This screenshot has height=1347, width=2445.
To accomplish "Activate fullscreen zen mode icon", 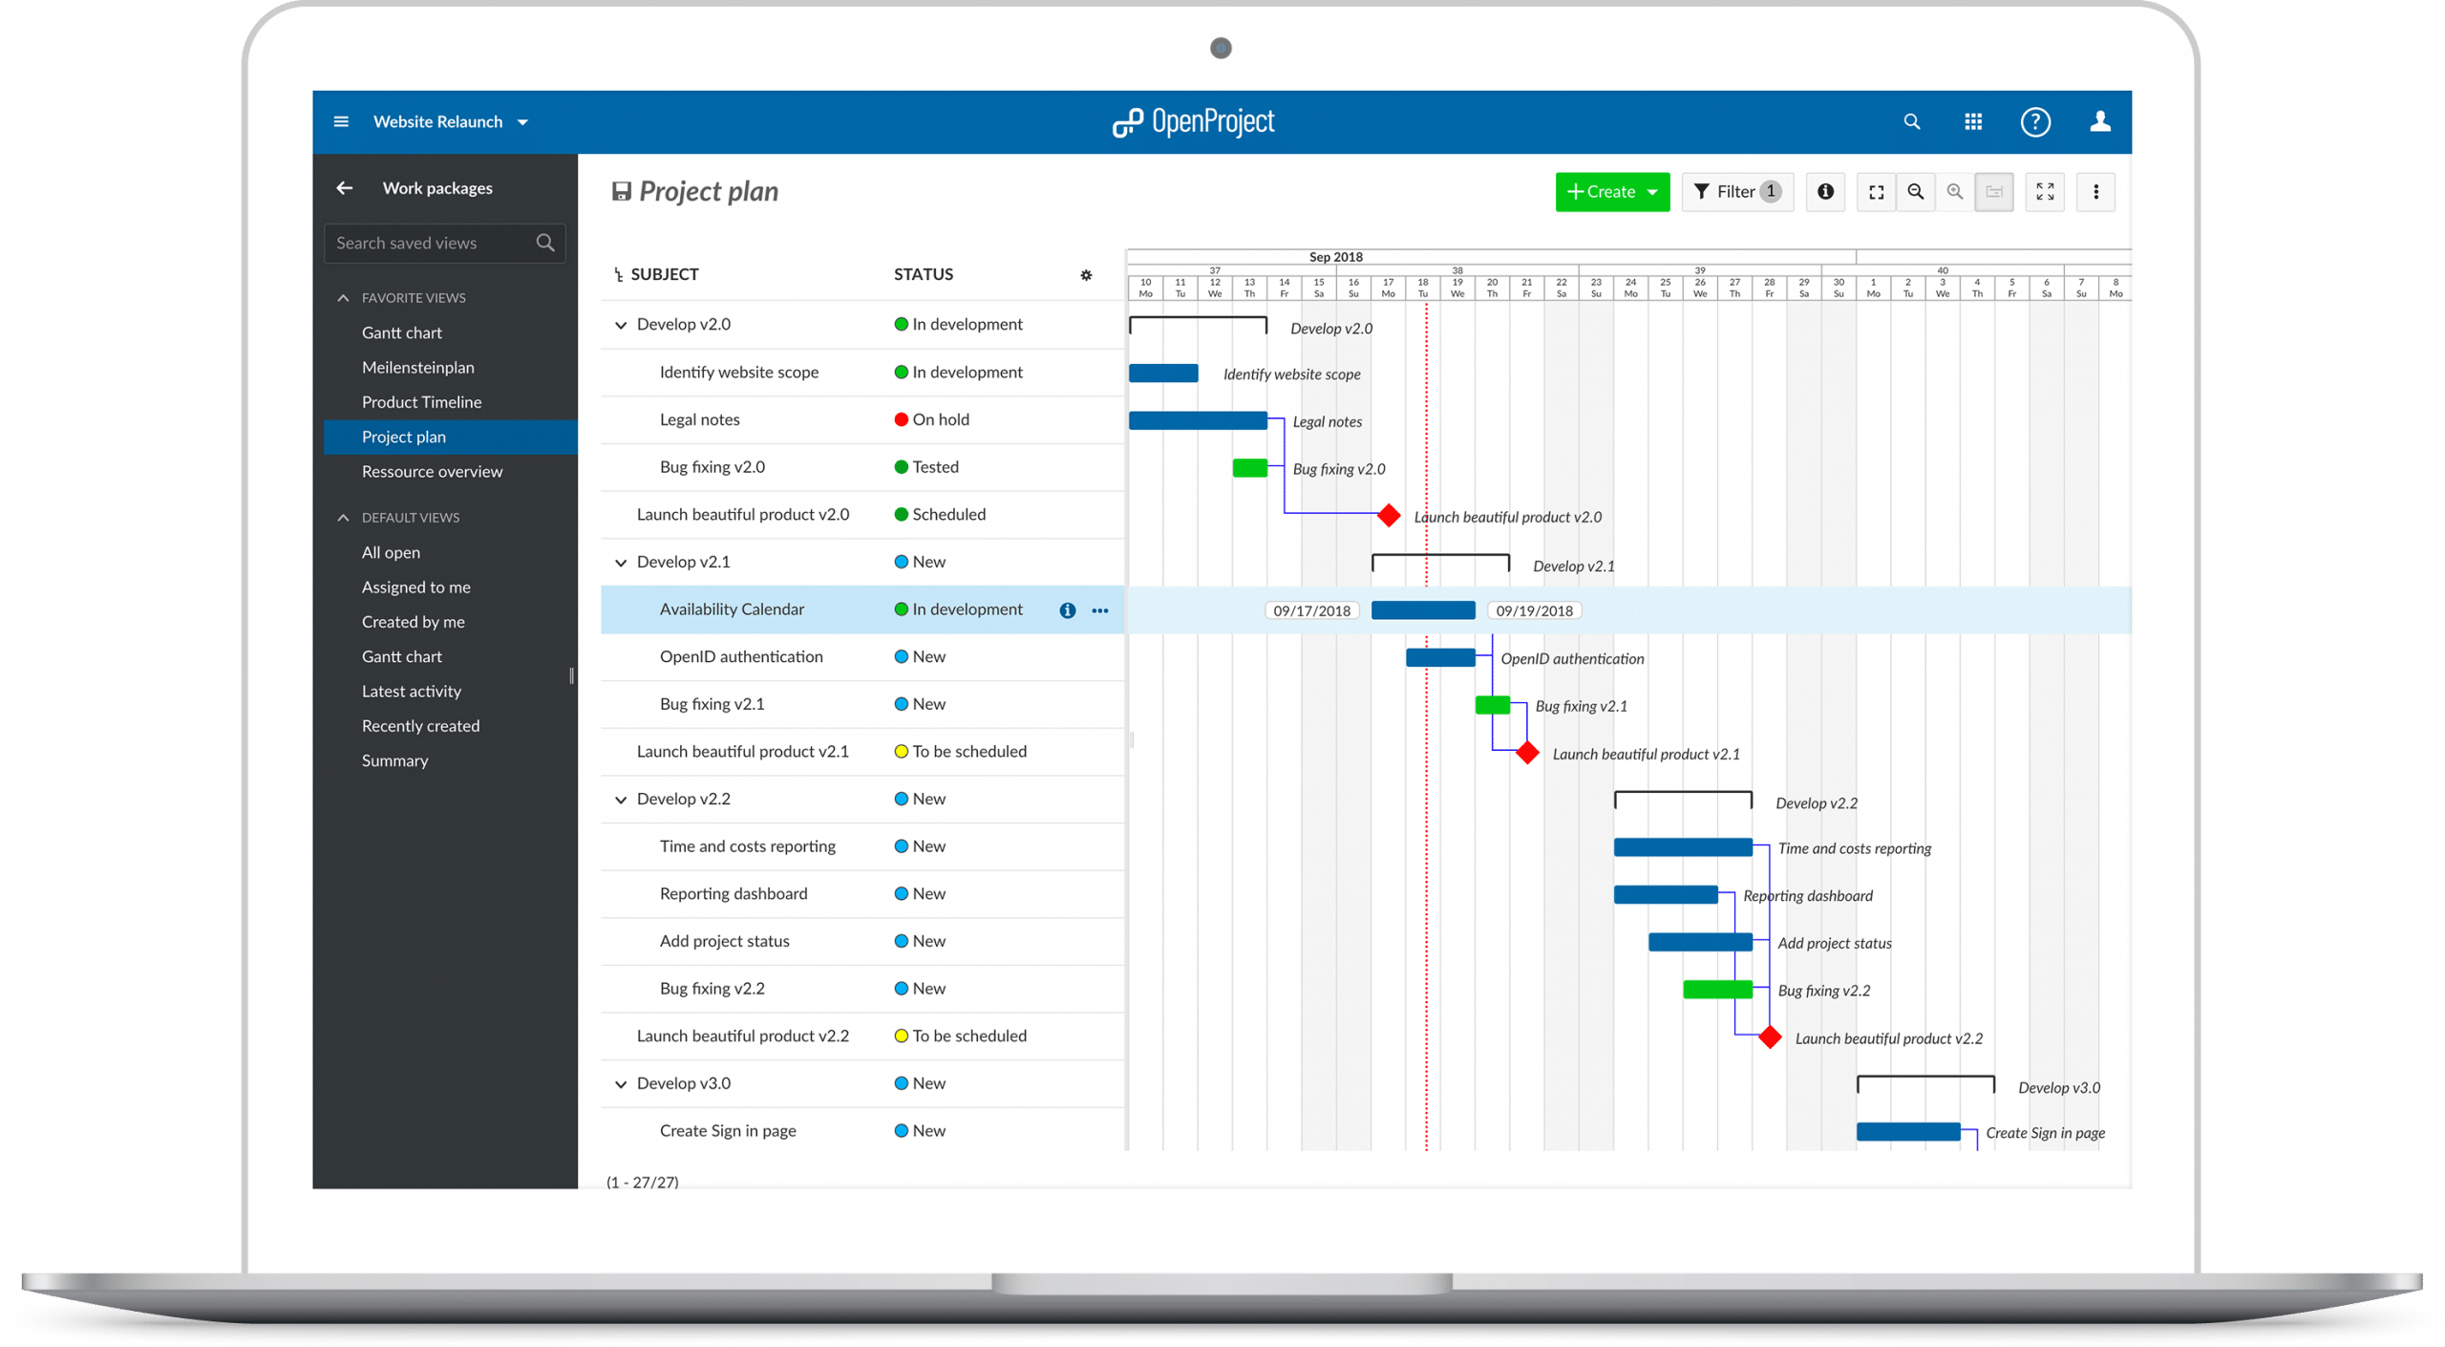I will tap(2045, 192).
